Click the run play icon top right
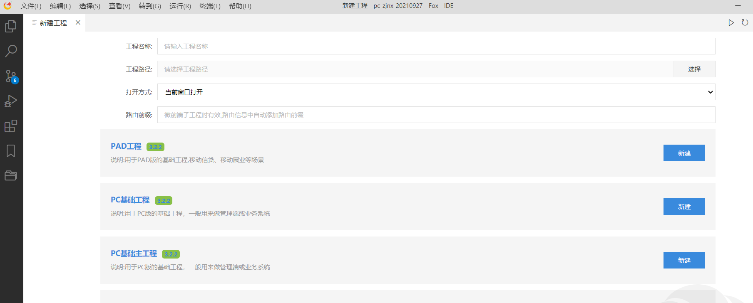 731,23
